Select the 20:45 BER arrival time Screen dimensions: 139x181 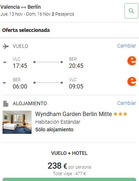pos(76,66)
